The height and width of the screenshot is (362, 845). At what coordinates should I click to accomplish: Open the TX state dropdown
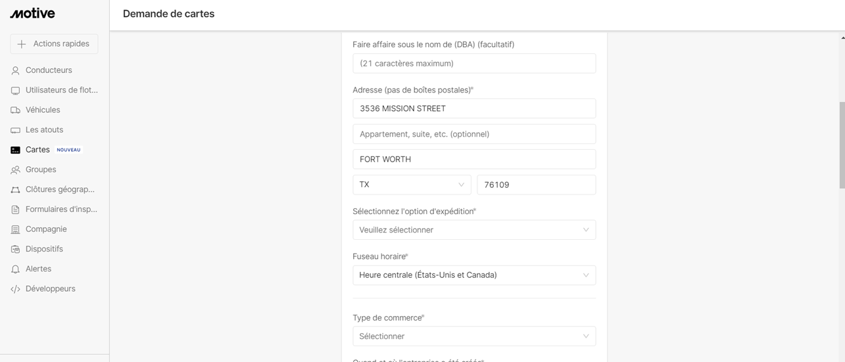[x=412, y=185]
